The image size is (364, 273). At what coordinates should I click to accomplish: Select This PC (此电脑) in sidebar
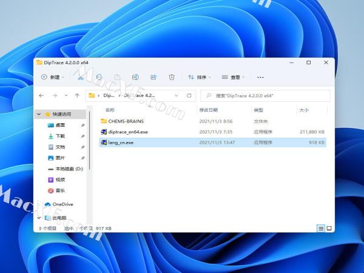point(59,218)
